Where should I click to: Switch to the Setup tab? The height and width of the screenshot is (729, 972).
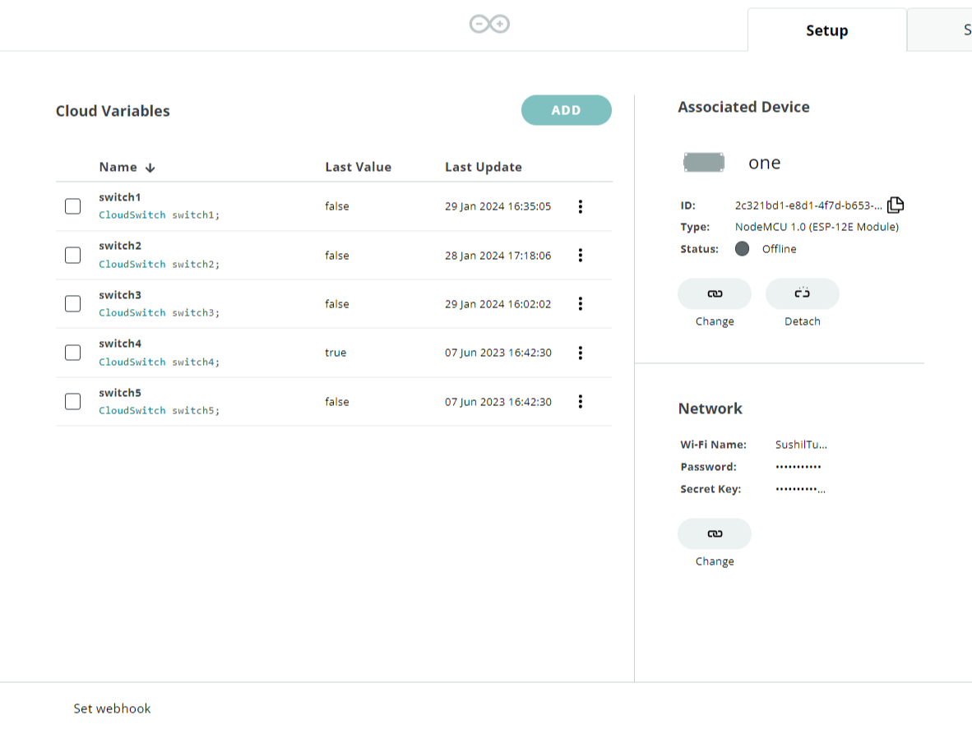point(827,30)
